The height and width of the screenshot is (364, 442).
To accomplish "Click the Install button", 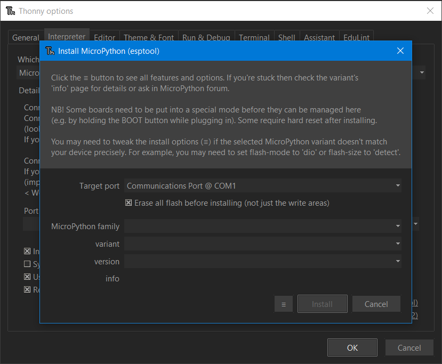I will pyautogui.click(x=322, y=304).
